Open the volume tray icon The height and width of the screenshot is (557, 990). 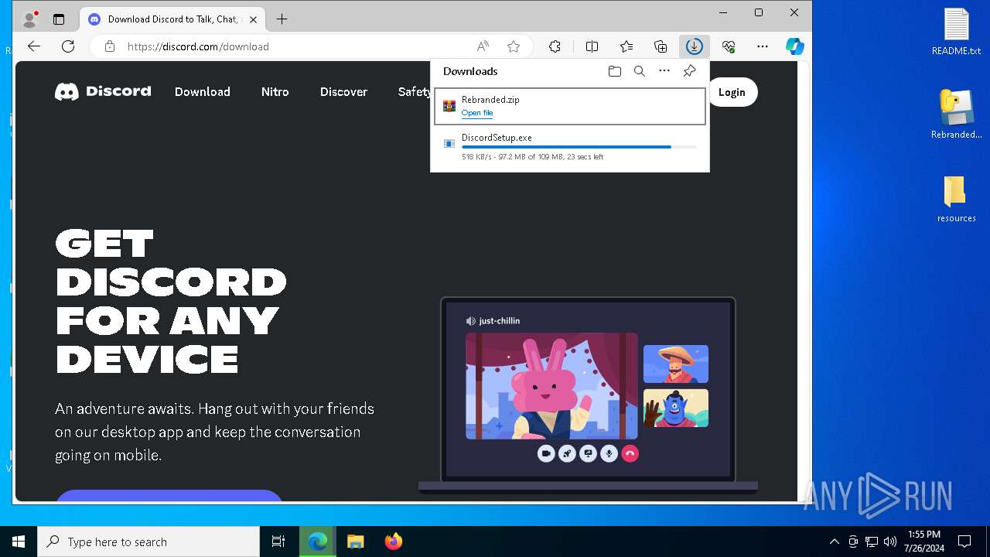click(x=890, y=542)
